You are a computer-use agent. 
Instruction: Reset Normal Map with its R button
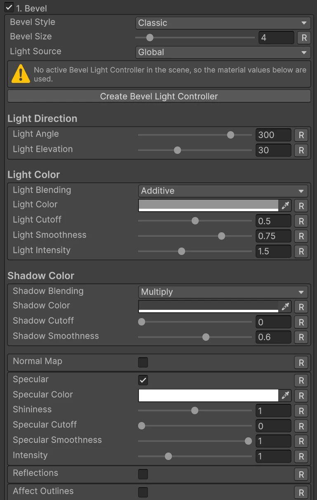(301, 363)
